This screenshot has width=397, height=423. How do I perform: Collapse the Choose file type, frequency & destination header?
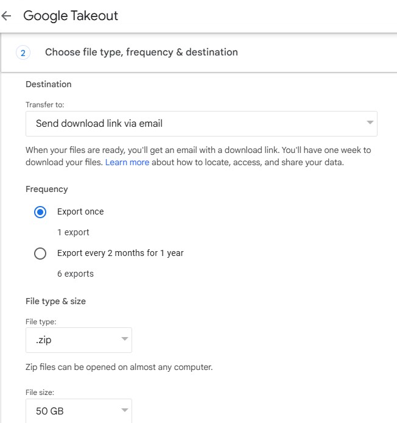(x=141, y=52)
